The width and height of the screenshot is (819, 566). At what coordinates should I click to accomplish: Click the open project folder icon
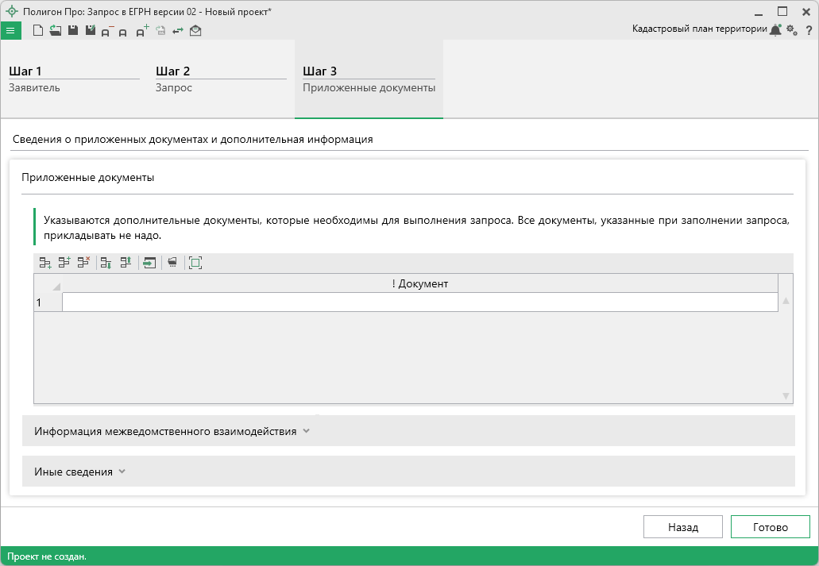click(55, 31)
